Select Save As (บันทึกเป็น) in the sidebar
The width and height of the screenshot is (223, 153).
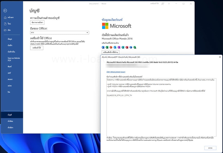point(12,52)
